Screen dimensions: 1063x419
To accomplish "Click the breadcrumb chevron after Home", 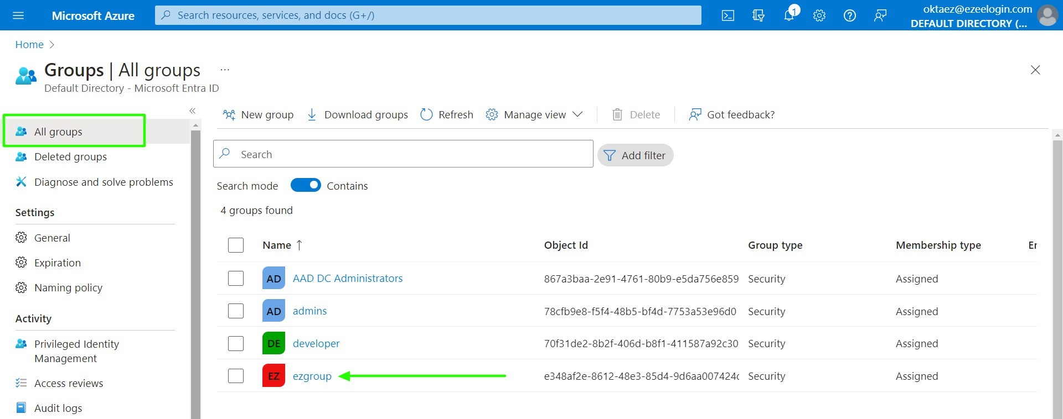I will coord(52,45).
